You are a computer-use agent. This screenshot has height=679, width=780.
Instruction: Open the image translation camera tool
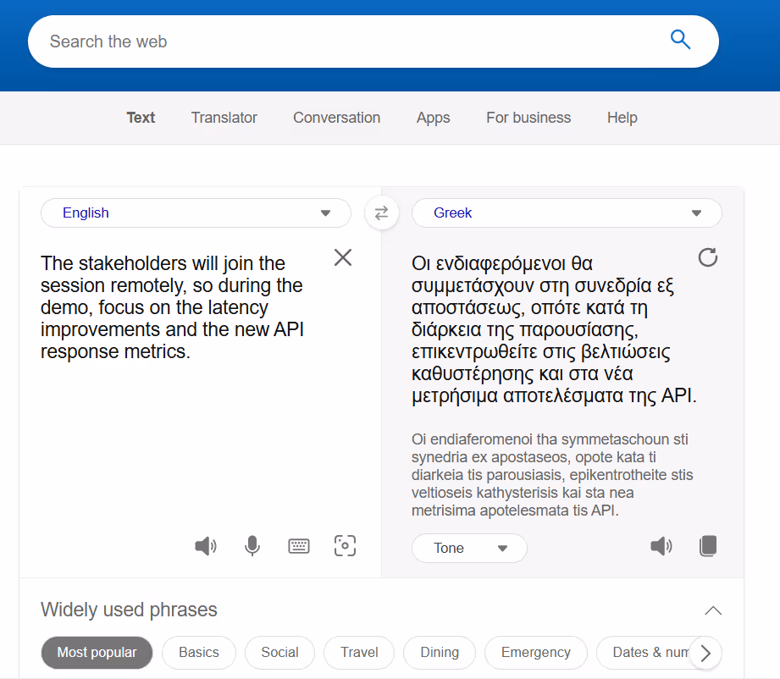tap(345, 546)
